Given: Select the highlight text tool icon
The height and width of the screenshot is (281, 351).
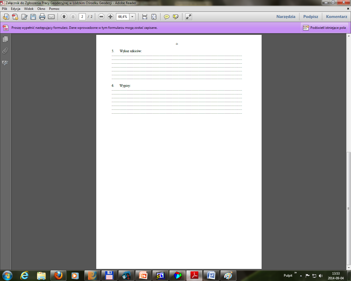Looking at the screenshot, I should click(176, 17).
